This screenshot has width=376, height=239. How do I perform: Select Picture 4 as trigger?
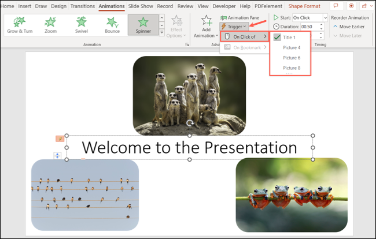click(x=290, y=47)
